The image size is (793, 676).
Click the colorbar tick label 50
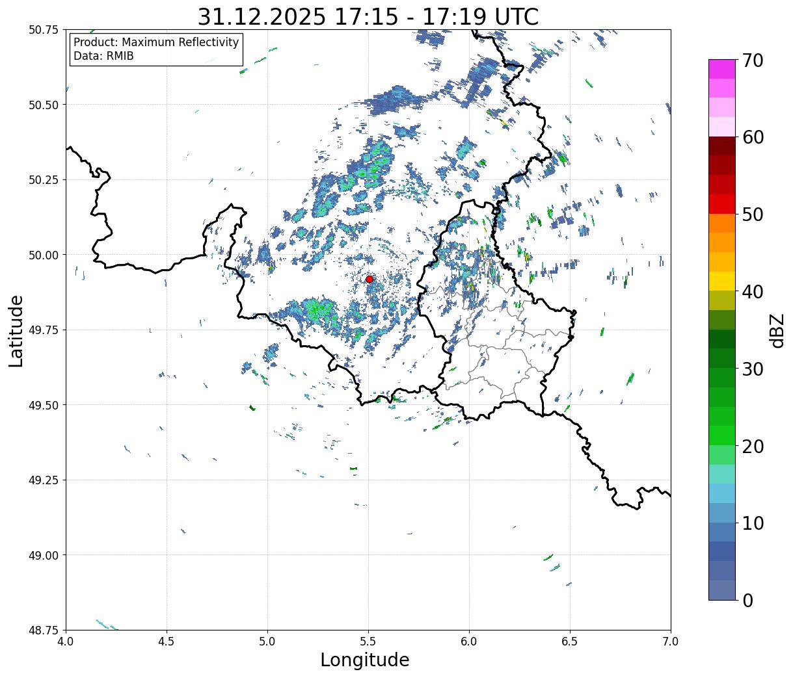click(753, 214)
